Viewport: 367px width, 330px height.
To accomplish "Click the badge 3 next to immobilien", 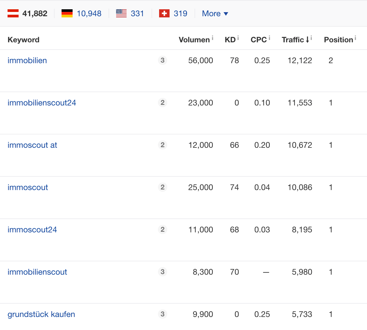I will (x=163, y=60).
